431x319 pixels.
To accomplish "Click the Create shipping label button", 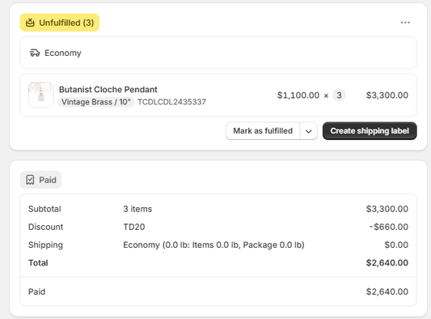I will tap(370, 130).
